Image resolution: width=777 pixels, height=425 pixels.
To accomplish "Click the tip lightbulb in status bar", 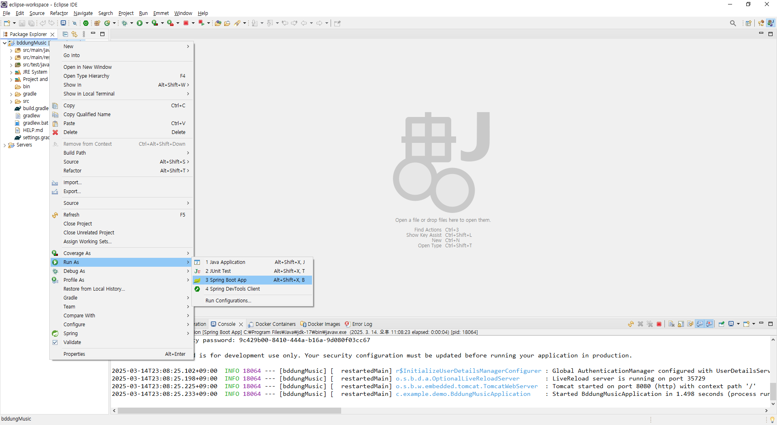I will (772, 419).
